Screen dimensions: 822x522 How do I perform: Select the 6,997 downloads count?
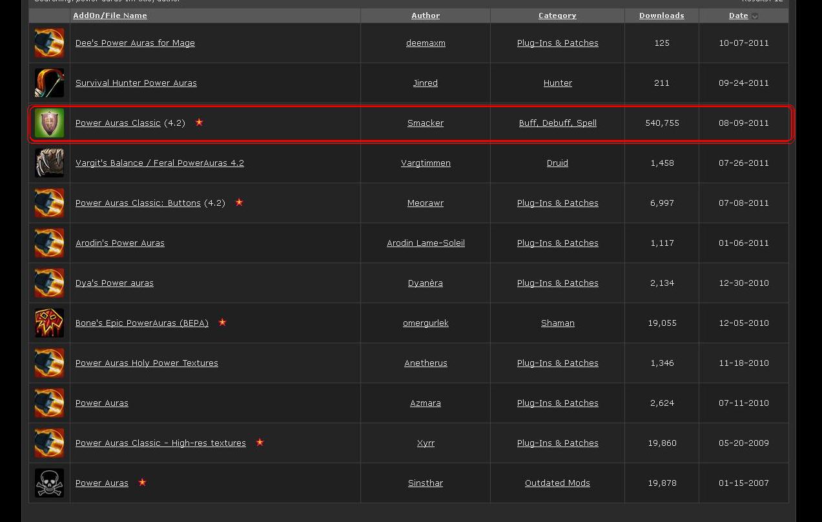tap(662, 203)
